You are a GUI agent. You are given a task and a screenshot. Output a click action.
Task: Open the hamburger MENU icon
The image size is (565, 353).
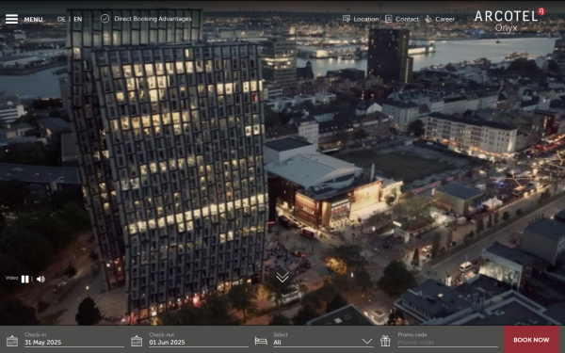pos(11,19)
